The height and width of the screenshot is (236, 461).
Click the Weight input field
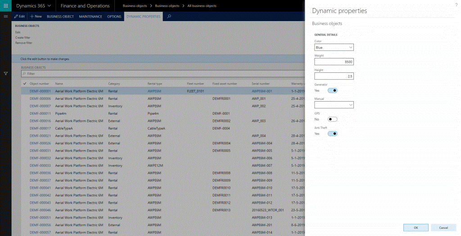click(334, 62)
